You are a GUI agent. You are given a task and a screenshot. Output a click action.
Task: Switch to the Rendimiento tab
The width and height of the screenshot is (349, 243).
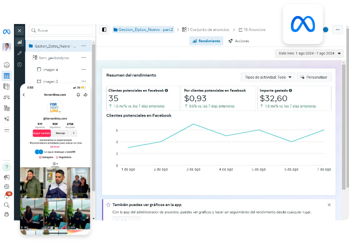(206, 41)
